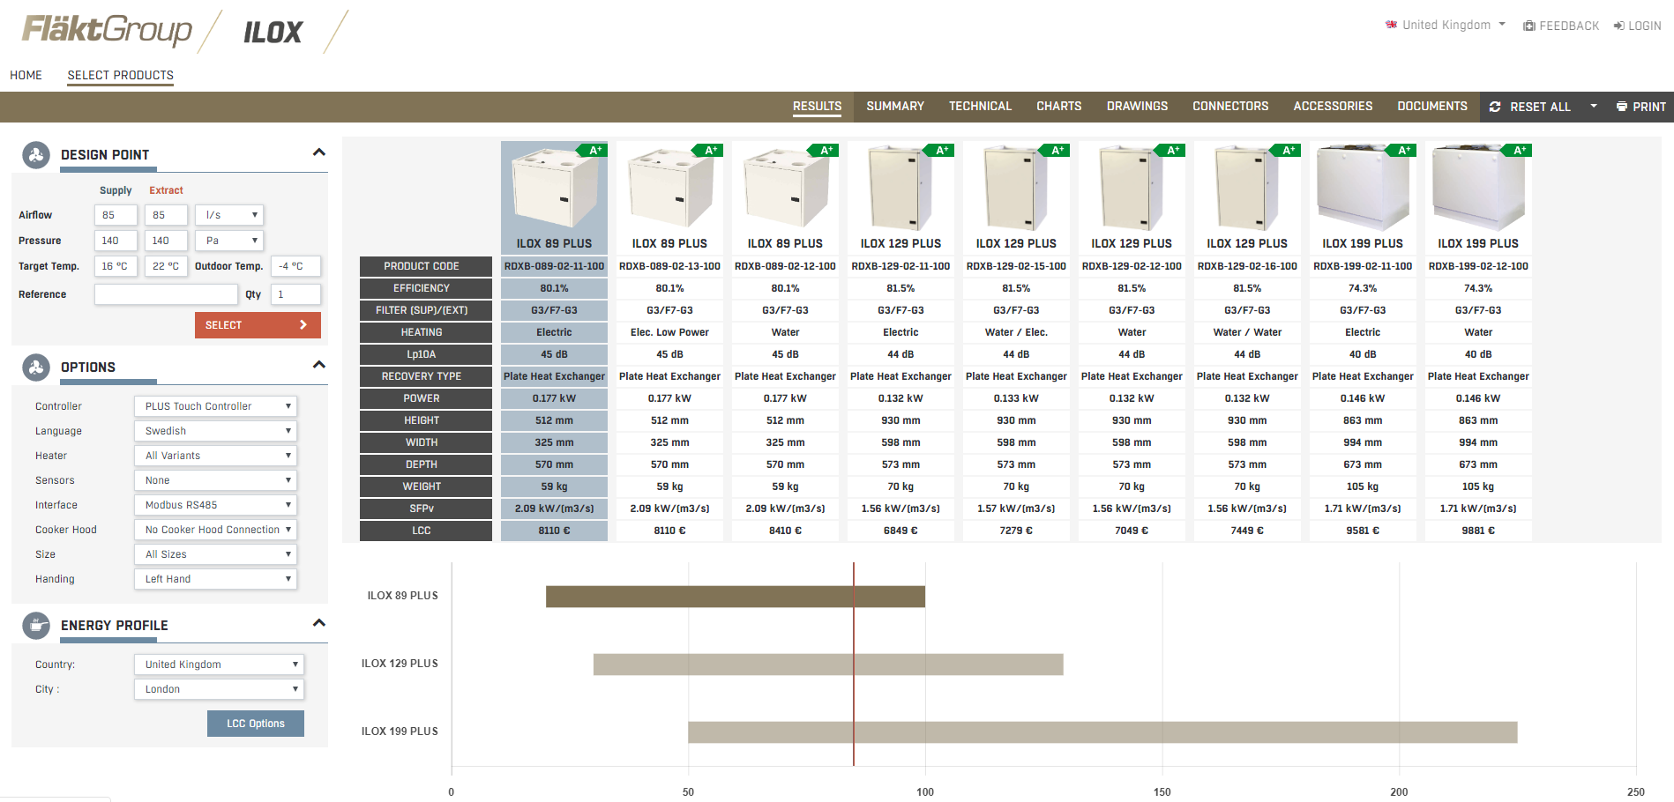
Task: Click the Feedback icon in header
Action: (x=1529, y=26)
